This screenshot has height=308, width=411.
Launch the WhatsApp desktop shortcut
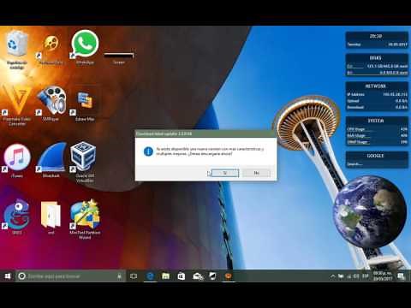coord(85,47)
